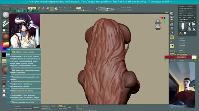Click the Copy Tool button
Viewport: 199px width, 111px height.
point(182,11)
